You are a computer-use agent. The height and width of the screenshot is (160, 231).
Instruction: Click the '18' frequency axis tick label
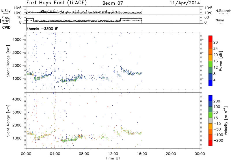[x=19, y=17]
